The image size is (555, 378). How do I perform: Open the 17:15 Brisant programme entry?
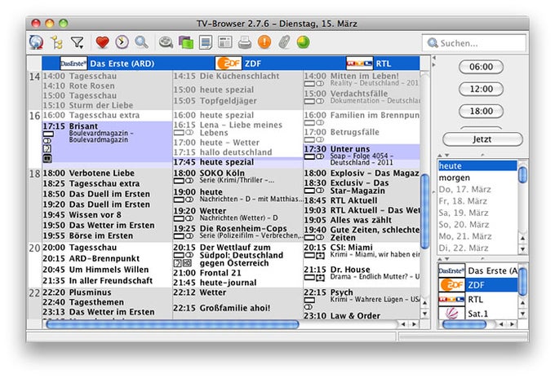click(x=107, y=142)
